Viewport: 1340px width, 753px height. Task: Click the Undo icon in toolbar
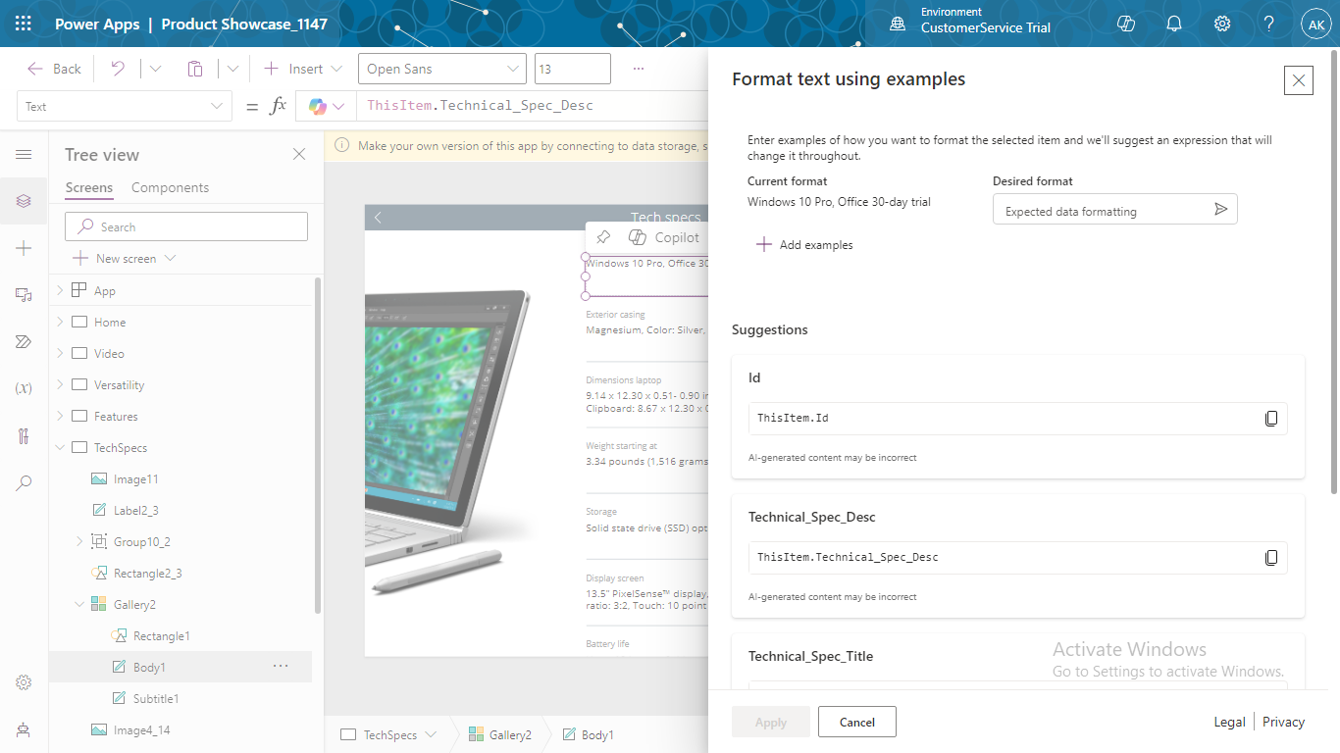118,69
